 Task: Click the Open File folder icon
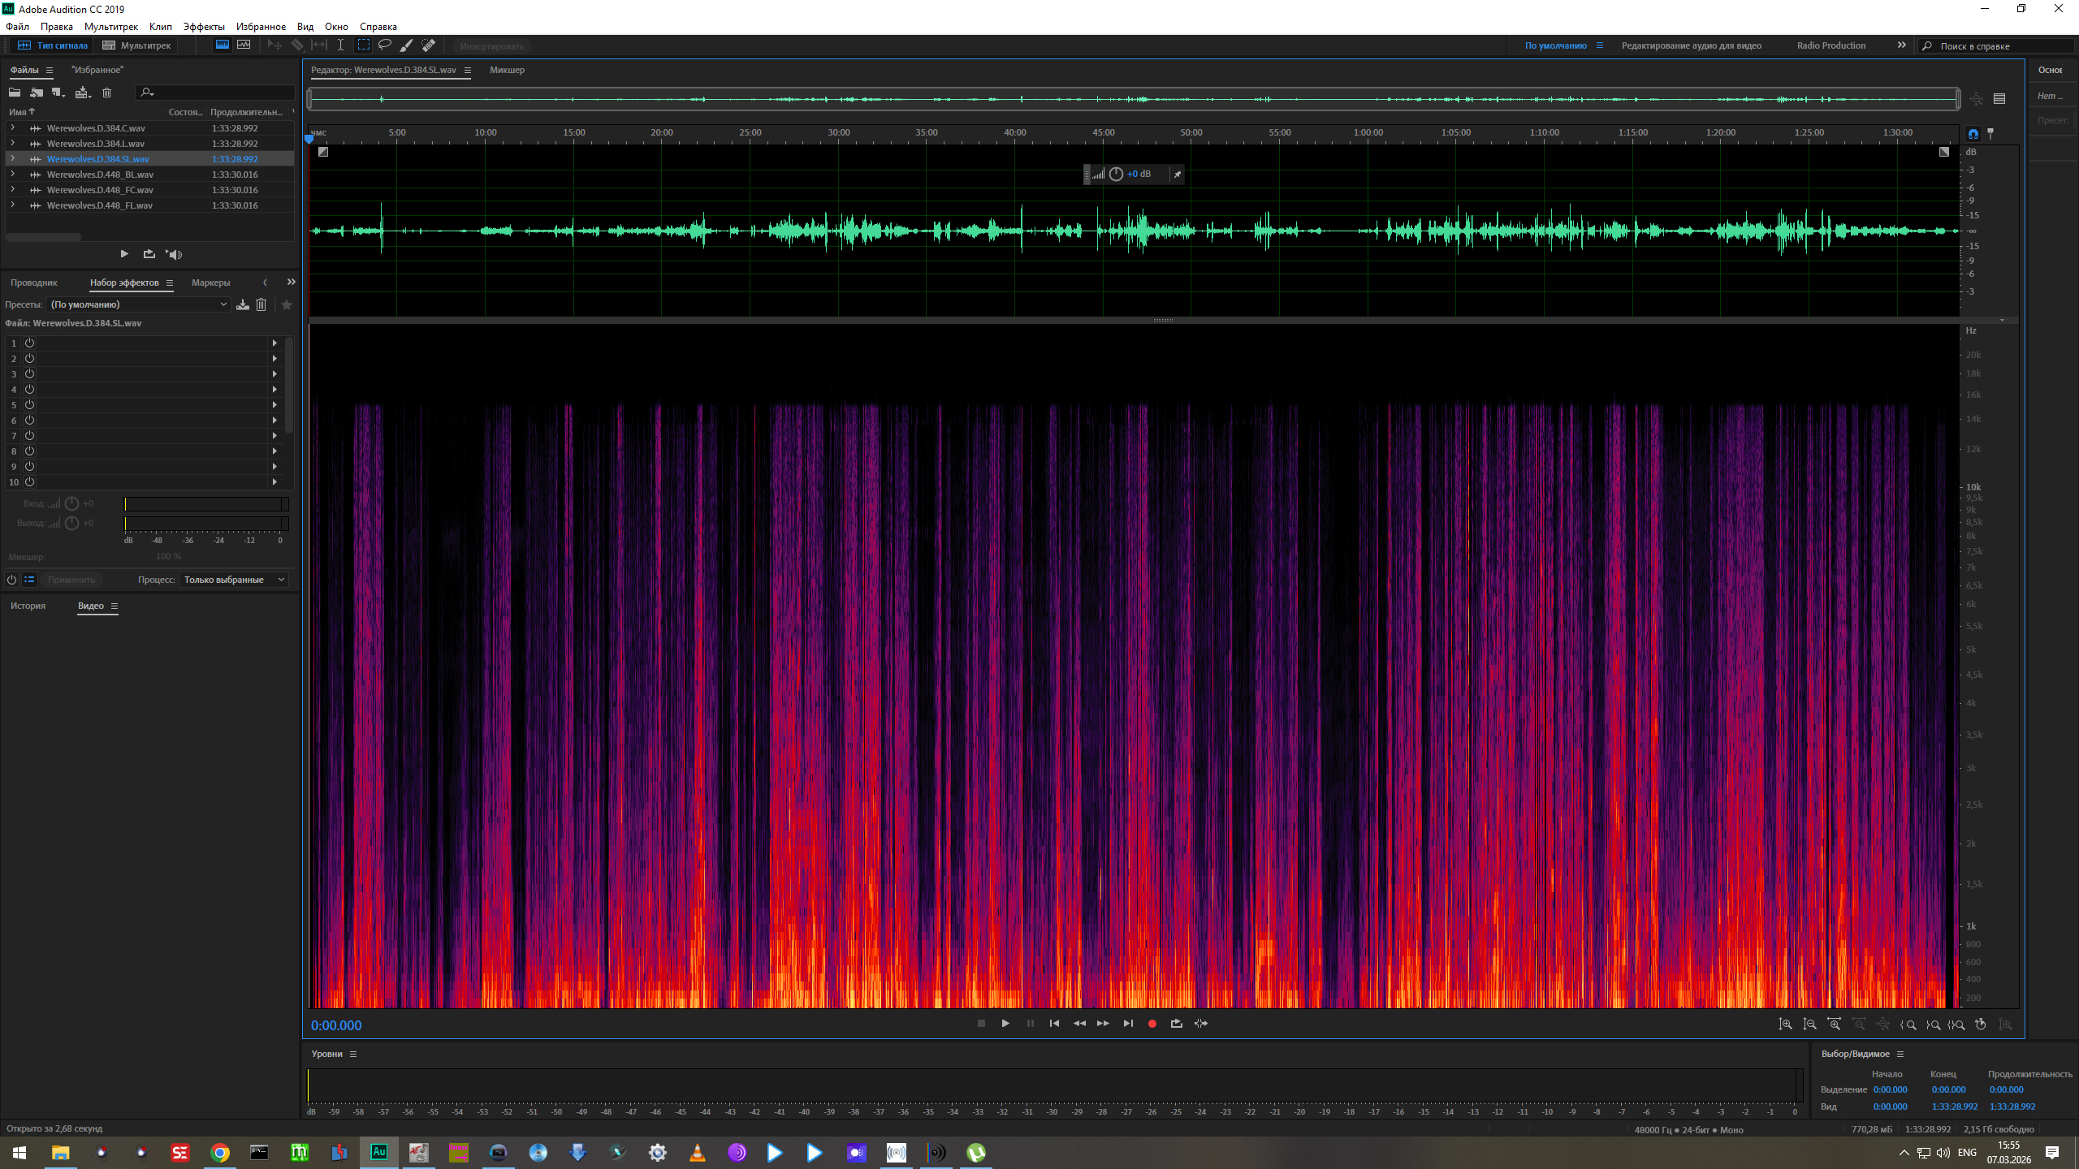pos(15,93)
